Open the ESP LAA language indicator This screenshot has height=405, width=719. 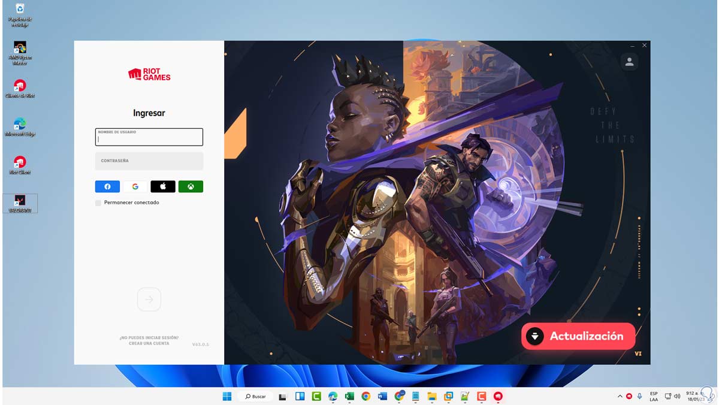point(654,396)
